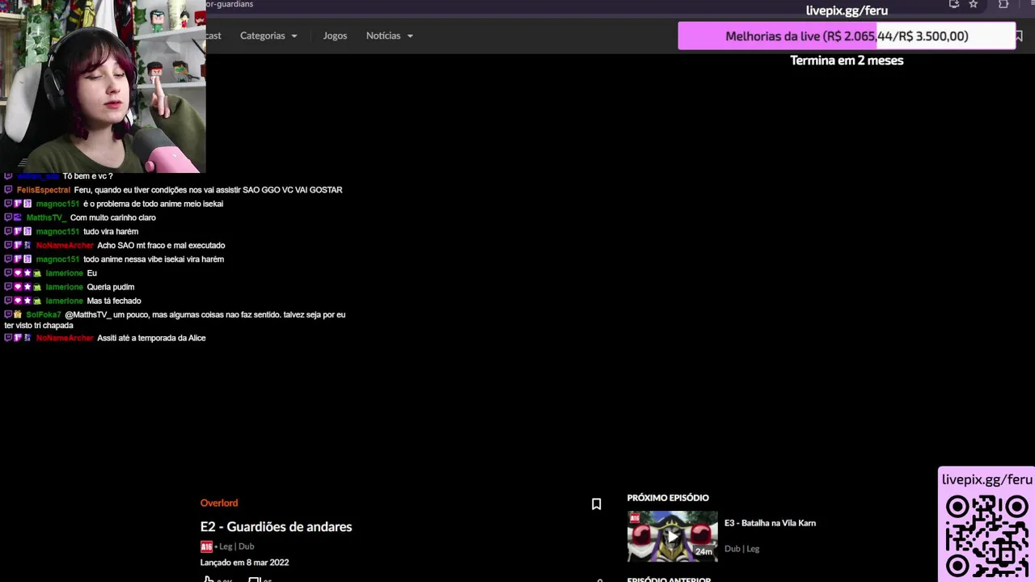Click the PRÓXIMO EPISÓDIO heading

tap(668, 498)
